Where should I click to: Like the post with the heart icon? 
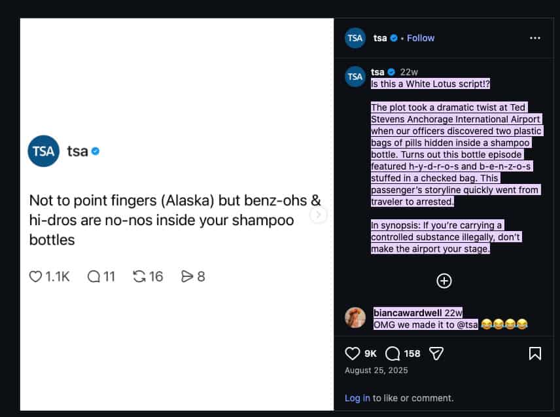353,354
